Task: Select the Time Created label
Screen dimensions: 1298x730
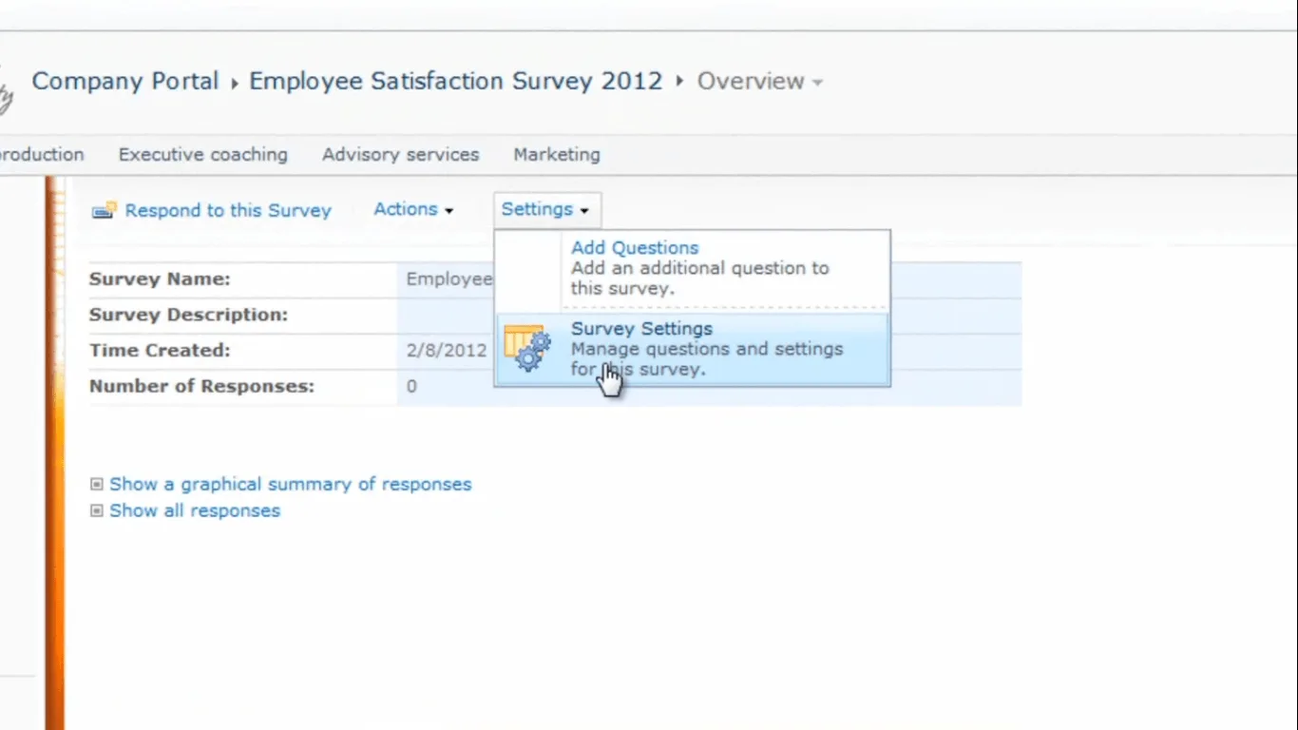Action: coord(160,351)
